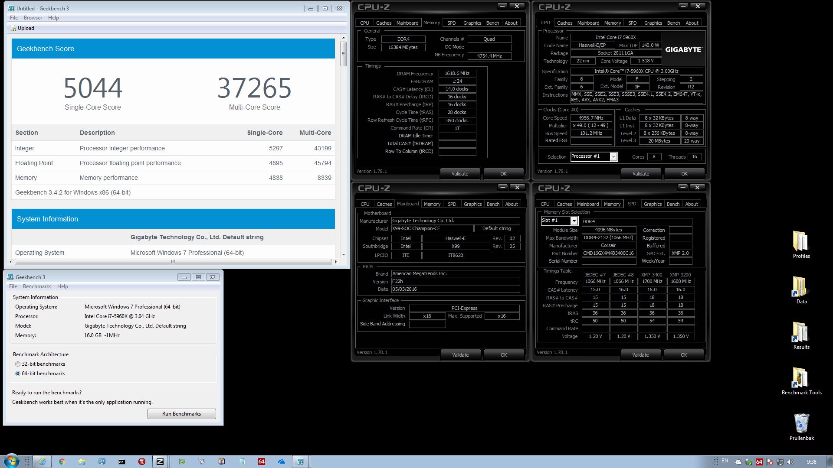This screenshot has height=468, width=833.
Task: Click the Upload toolbar icon in Geekbench
Action: (x=22, y=28)
